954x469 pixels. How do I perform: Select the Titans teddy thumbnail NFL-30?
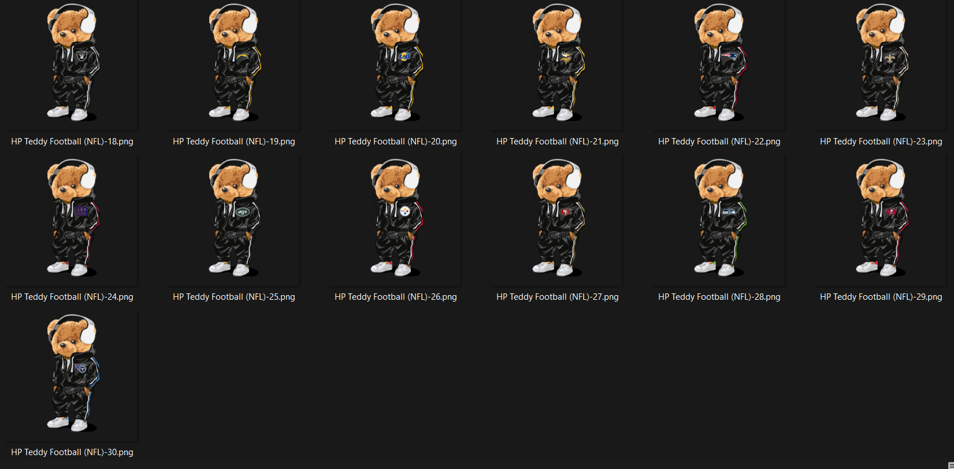click(72, 374)
